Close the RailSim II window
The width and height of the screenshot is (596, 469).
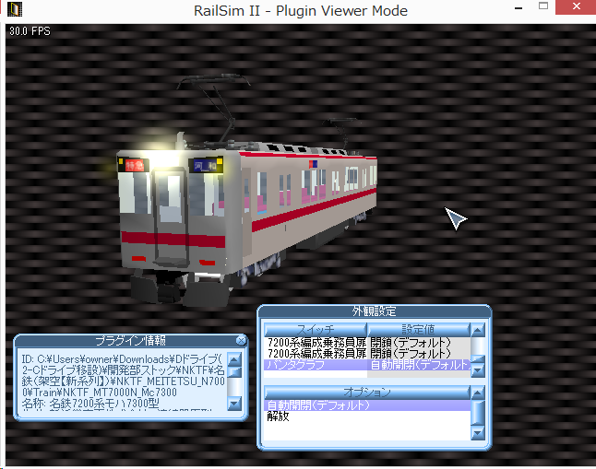[x=577, y=6]
